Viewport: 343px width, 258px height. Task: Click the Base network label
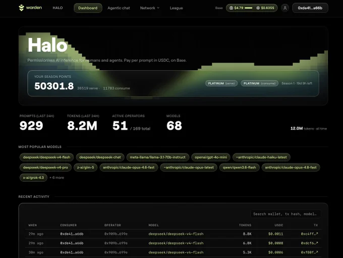tap(219, 8)
